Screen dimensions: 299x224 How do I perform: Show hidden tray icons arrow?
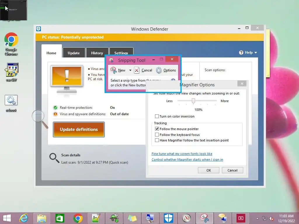click(x=258, y=218)
